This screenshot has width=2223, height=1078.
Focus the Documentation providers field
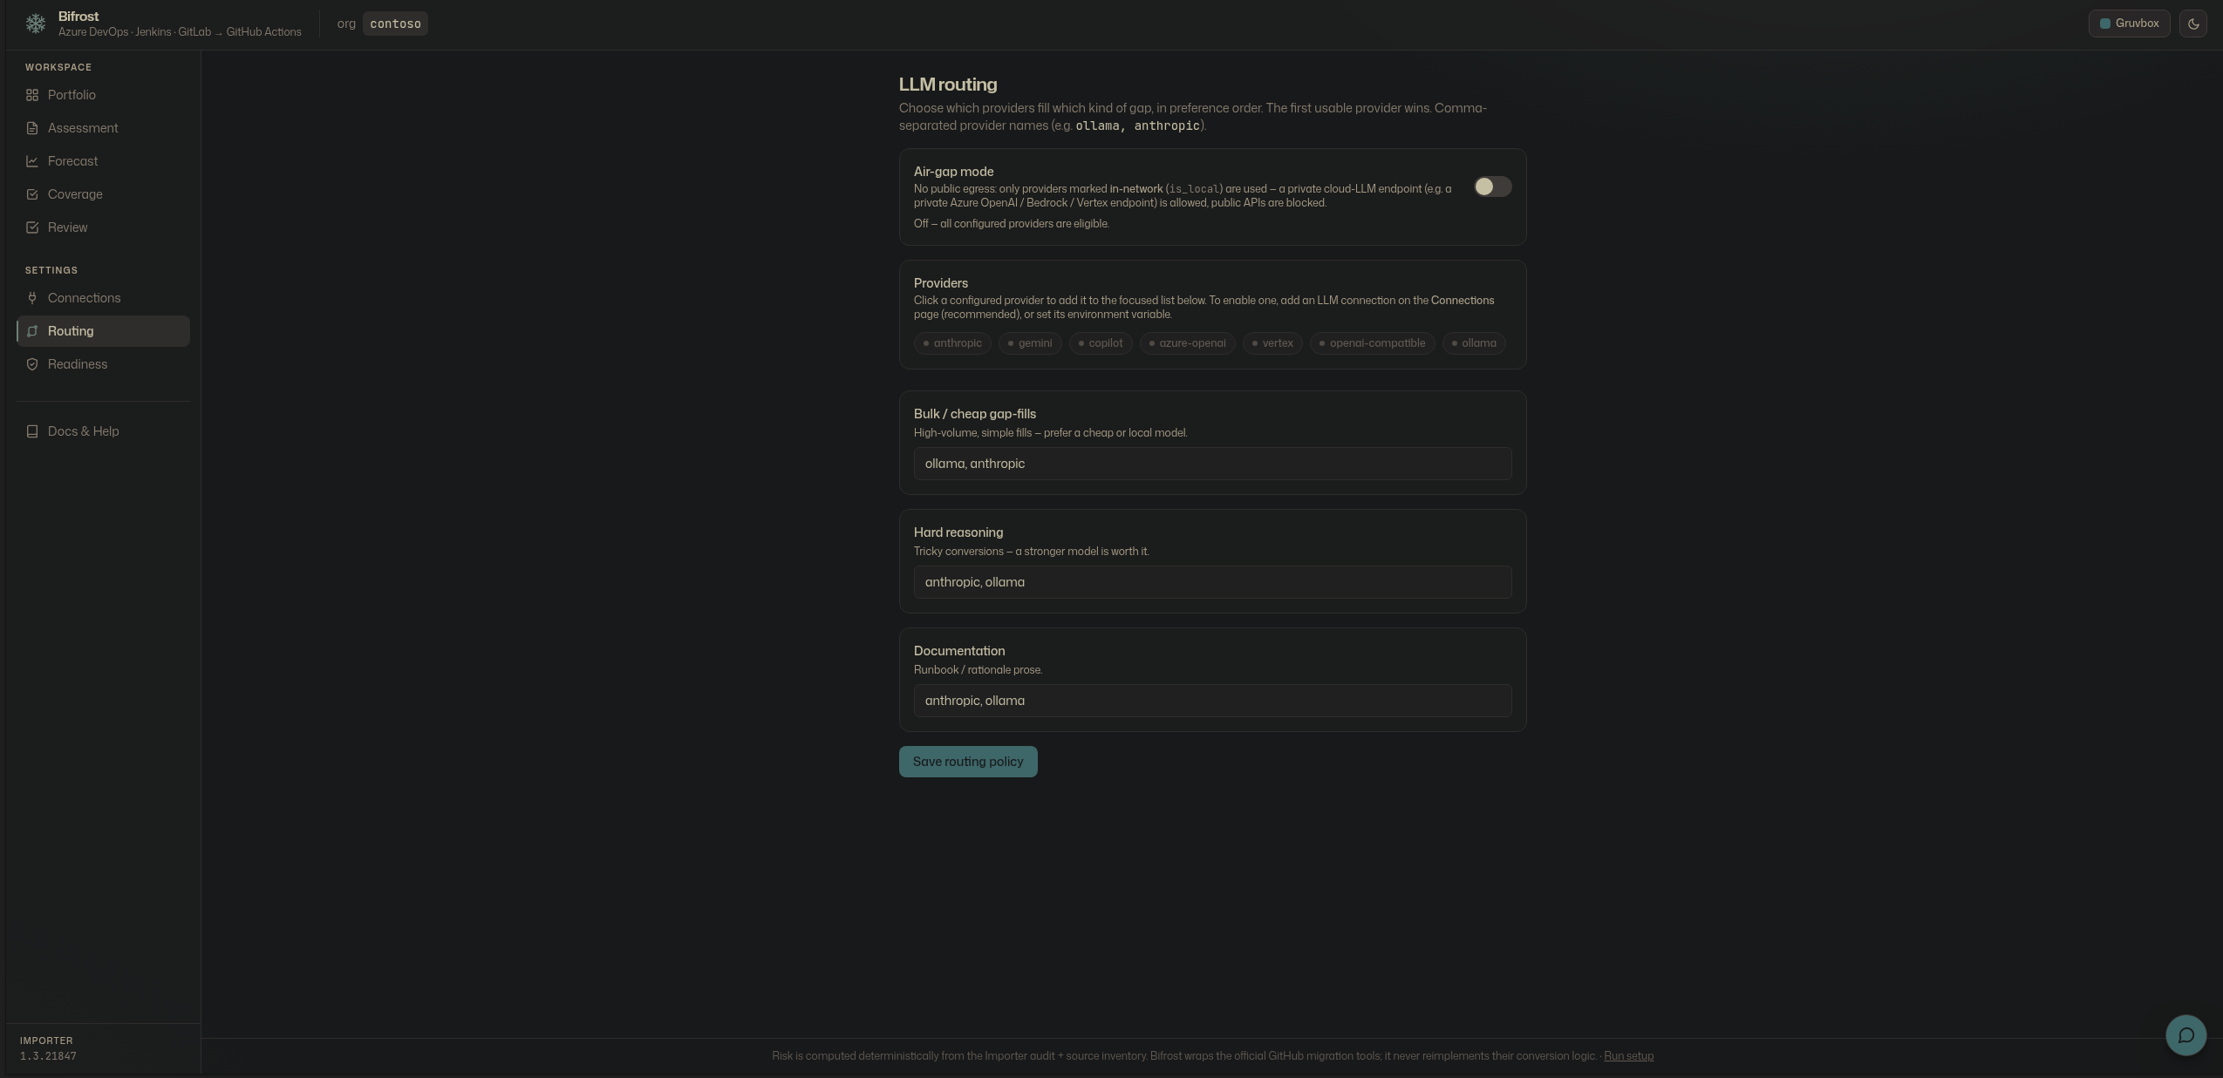[1212, 701]
